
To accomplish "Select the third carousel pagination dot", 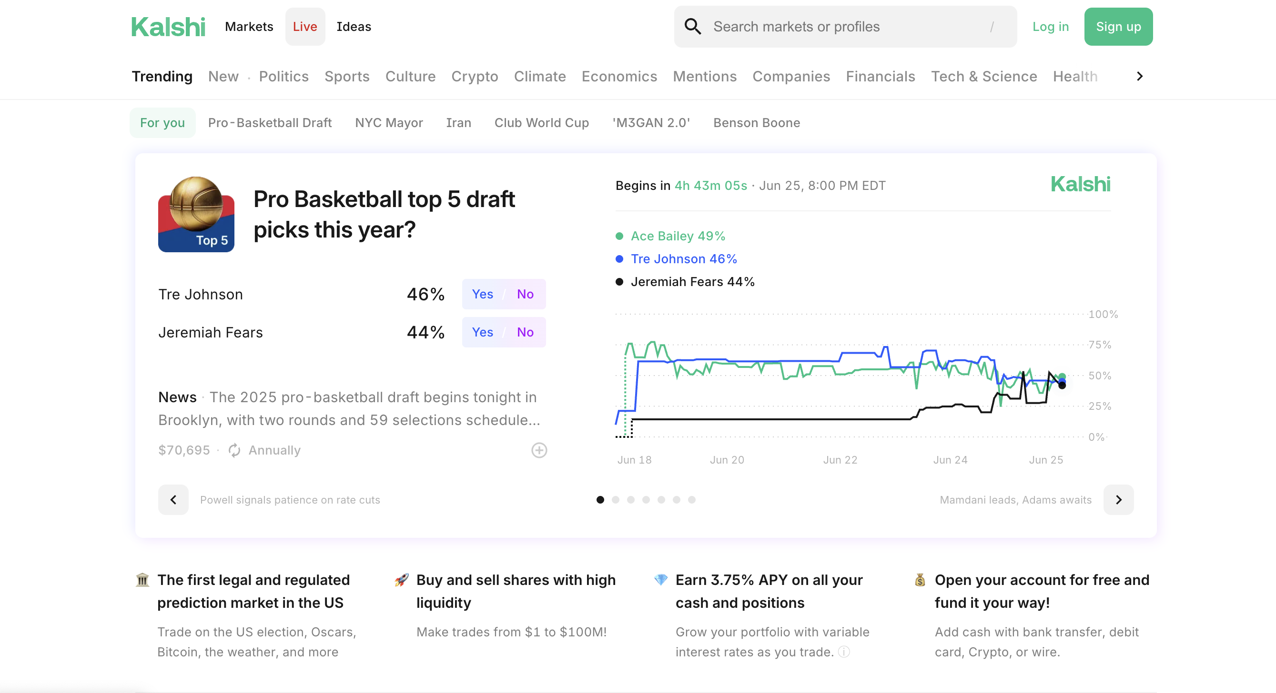I will click(630, 500).
